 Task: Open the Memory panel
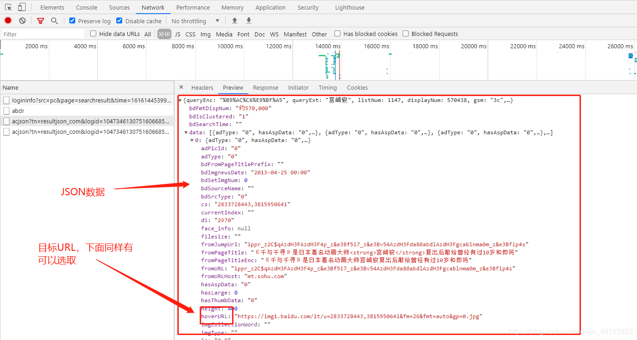tap(233, 7)
